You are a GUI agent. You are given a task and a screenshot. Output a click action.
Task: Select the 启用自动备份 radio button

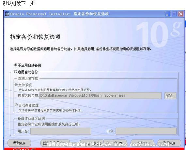coord(16,72)
